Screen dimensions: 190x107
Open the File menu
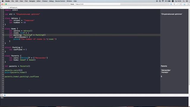(x=12, y=1)
